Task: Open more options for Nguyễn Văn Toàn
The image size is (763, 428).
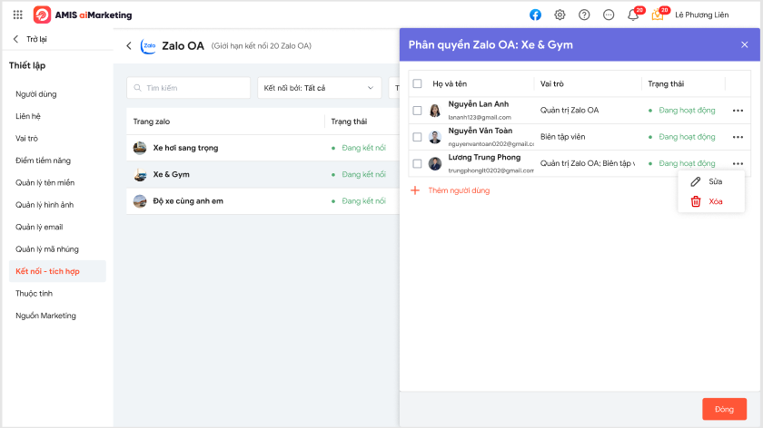Action: click(738, 137)
